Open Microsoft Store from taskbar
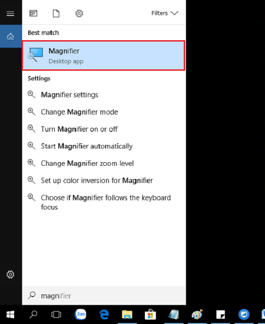Viewport: 265px width, 324px height. click(150, 314)
